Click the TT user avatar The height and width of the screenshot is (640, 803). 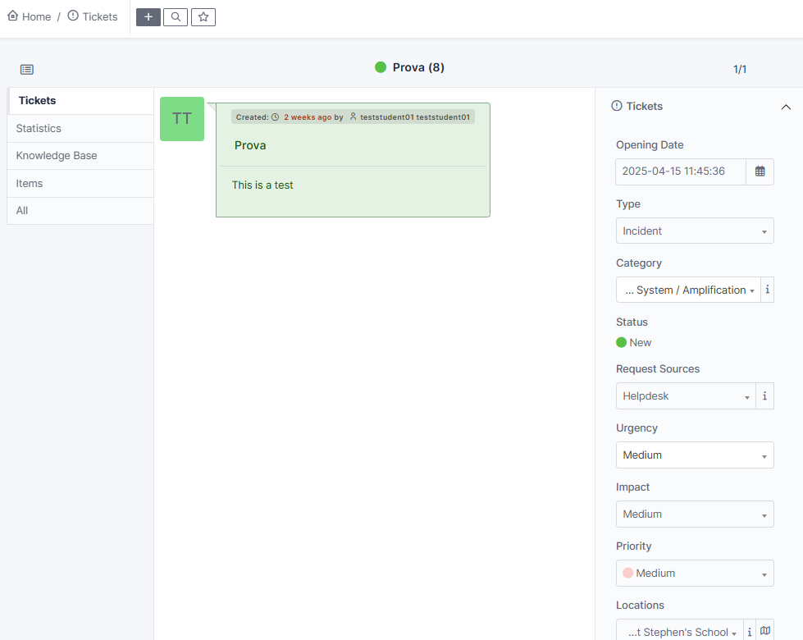182,119
